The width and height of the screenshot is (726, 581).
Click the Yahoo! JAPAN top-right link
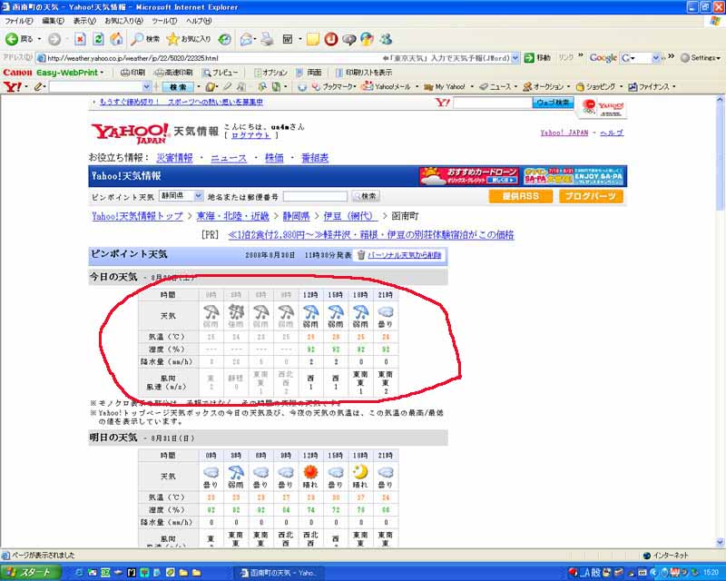(x=564, y=133)
